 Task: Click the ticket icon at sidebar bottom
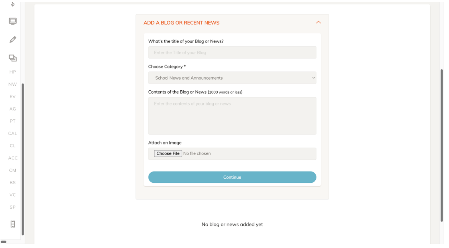[x=13, y=224]
